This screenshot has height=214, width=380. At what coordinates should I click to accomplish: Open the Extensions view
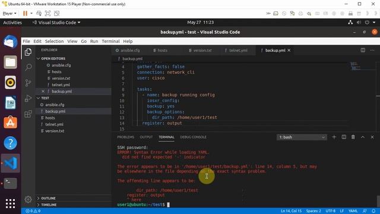coord(28,114)
